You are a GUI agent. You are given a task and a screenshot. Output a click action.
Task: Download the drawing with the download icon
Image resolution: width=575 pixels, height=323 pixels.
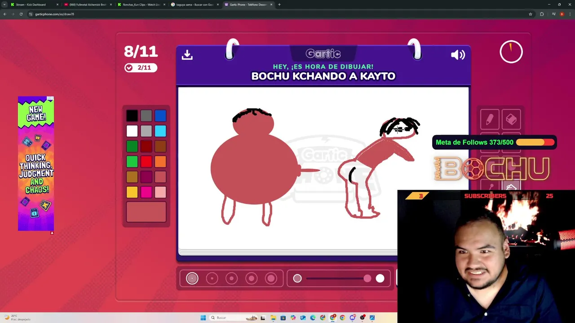coord(187,55)
